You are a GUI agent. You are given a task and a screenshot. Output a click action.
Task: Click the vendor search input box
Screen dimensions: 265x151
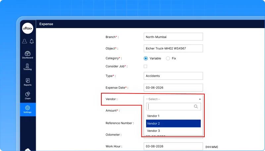tap(173, 106)
